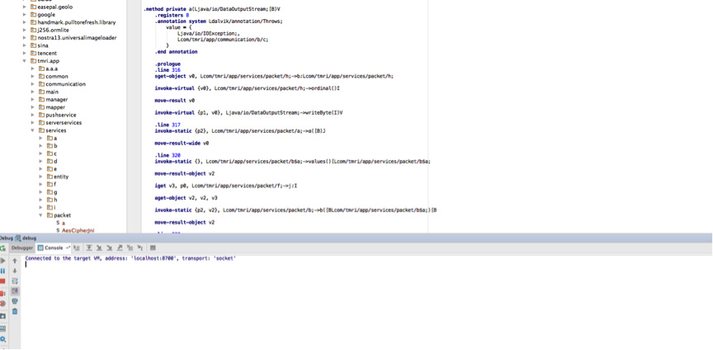Select the a.a.a folder
This screenshot has height=350, width=713.
(x=51, y=69)
